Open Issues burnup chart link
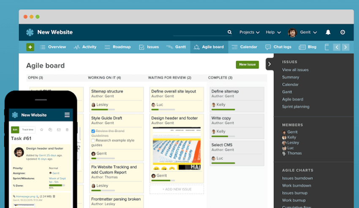Image resolution: width=359 pixels, height=208 pixels. (294, 193)
